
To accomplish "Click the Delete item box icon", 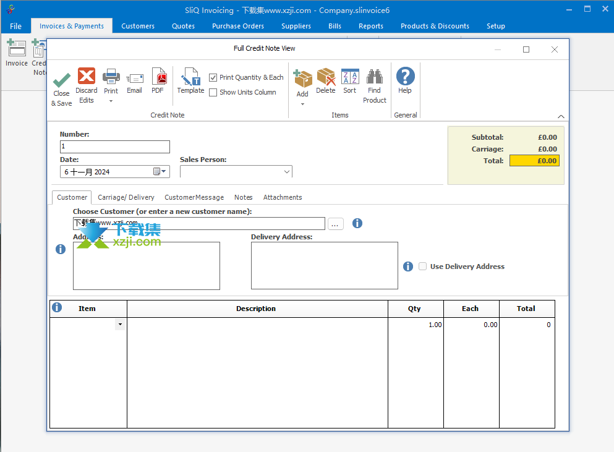I will point(326,77).
